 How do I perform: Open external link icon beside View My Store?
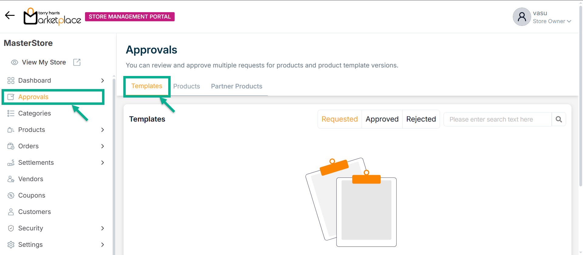click(77, 62)
